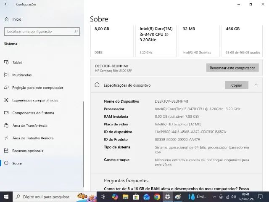Image resolution: width=269 pixels, height=202 pixels.
Task: Click the Settings gear on the taskbar
Action: (167, 197)
